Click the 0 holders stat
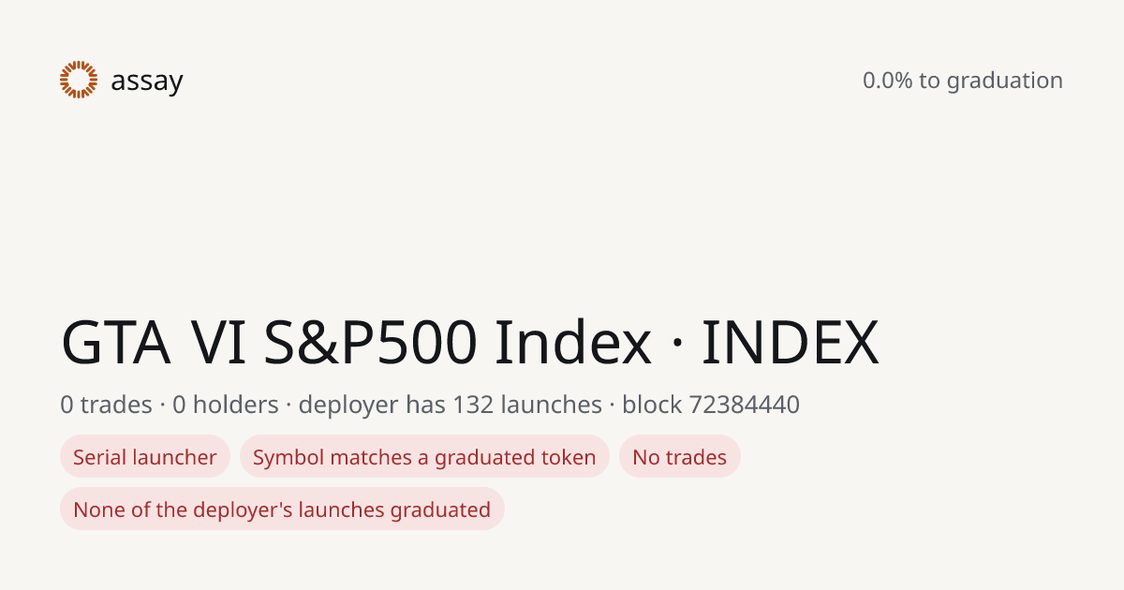The image size is (1124, 590). [x=226, y=405]
